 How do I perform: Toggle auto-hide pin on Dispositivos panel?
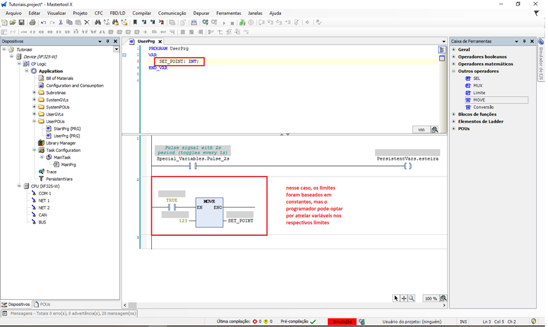(x=108, y=41)
